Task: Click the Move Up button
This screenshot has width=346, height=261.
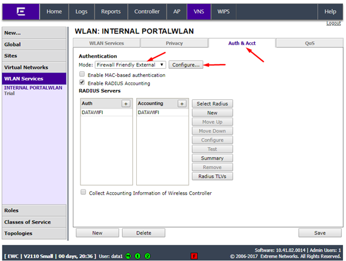Action: [212, 122]
